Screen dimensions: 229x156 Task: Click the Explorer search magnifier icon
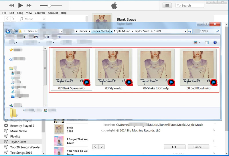tap(218, 31)
